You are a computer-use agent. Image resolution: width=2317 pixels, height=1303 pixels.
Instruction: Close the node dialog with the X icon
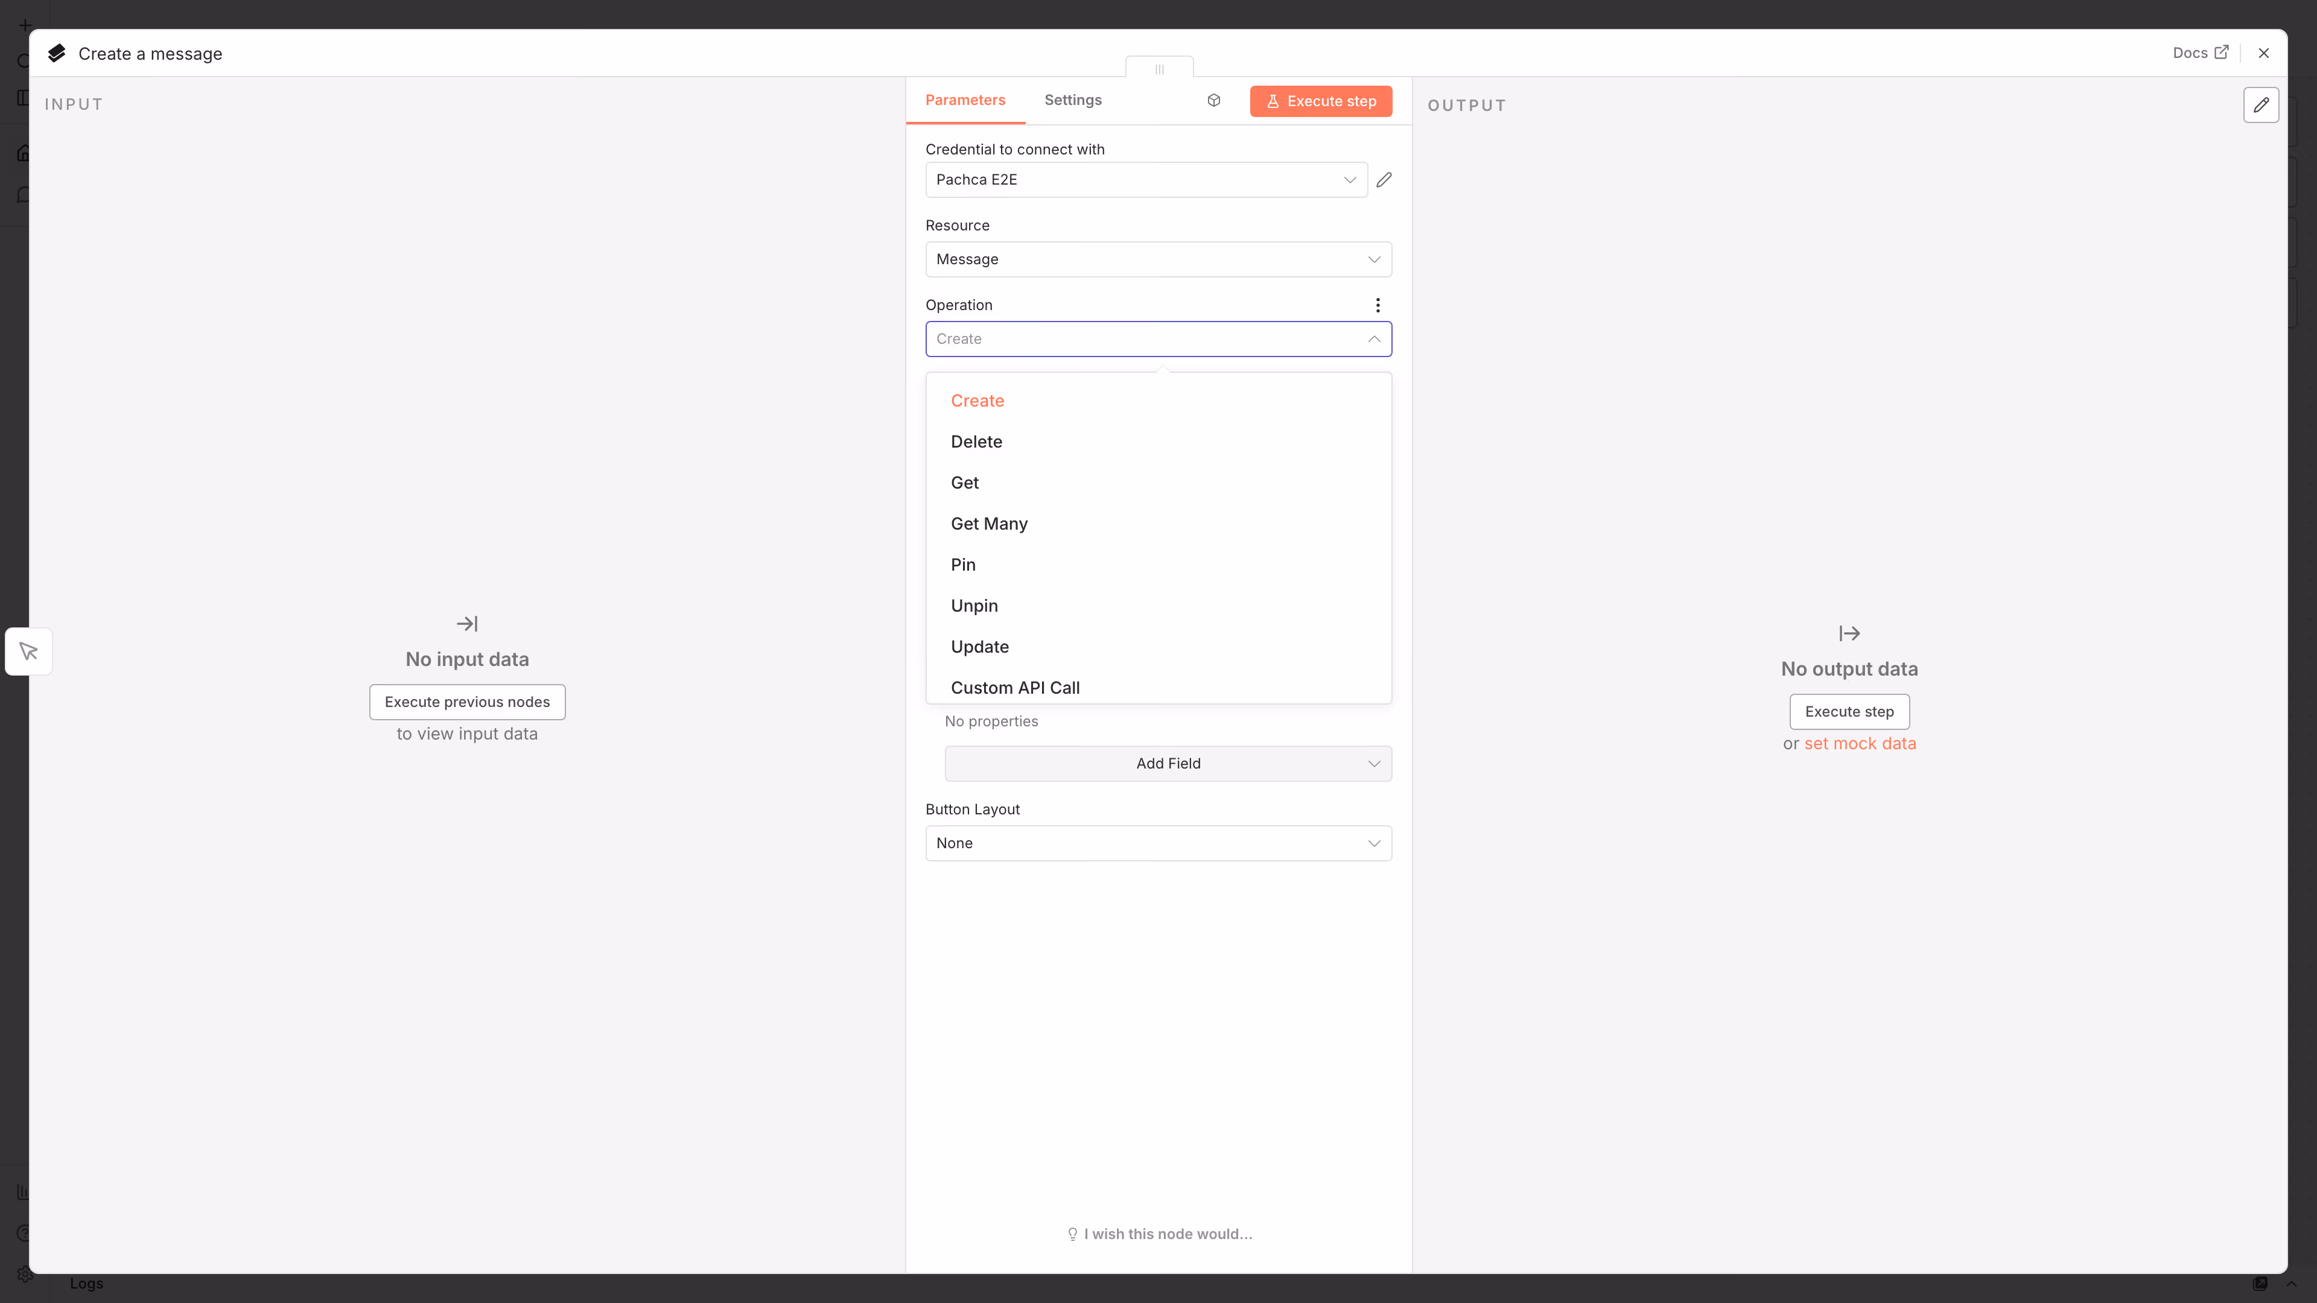(2263, 53)
